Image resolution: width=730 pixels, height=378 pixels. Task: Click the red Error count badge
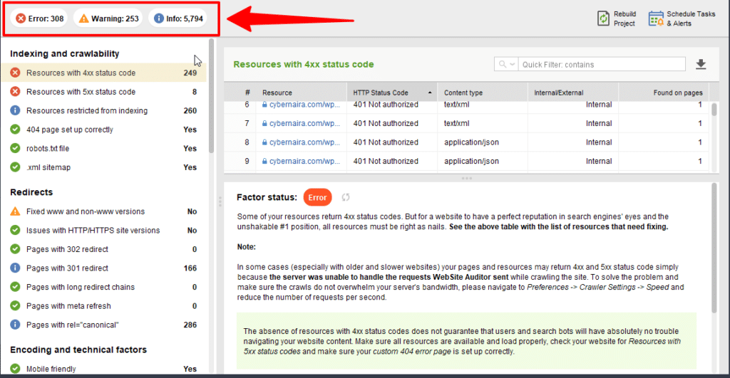click(x=41, y=19)
